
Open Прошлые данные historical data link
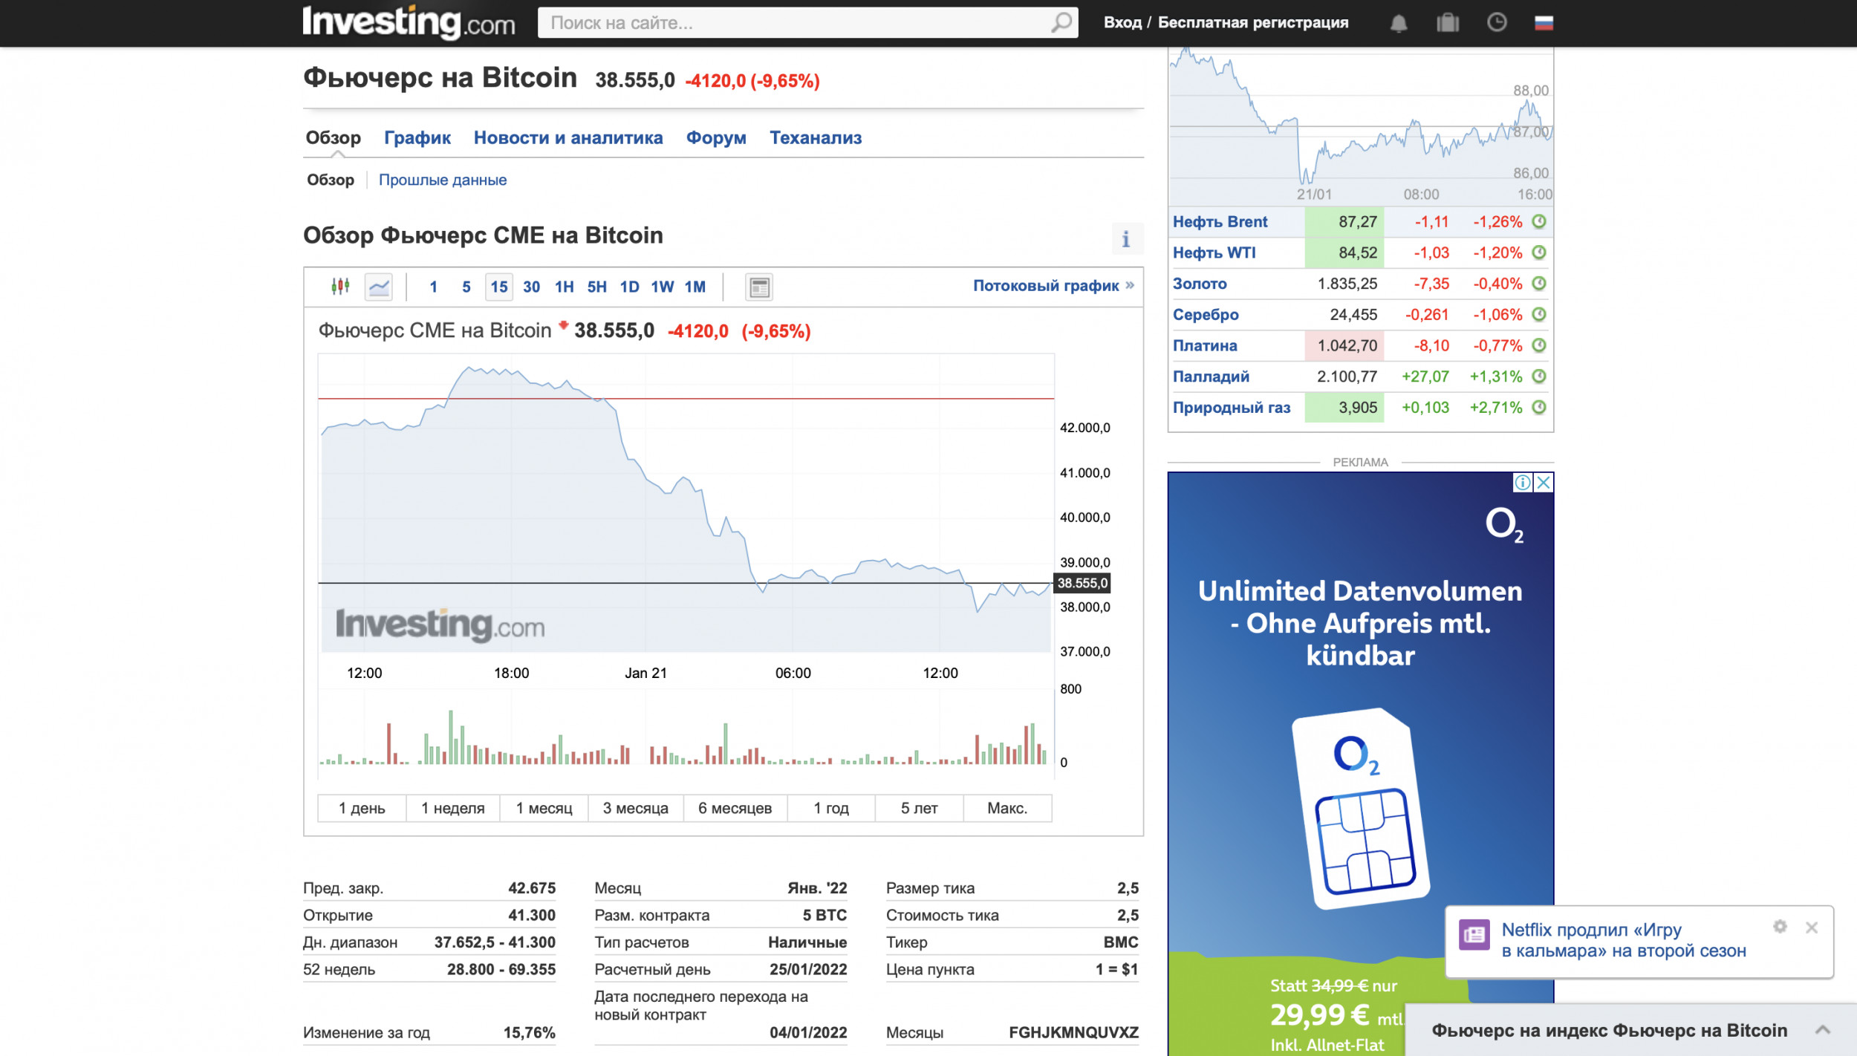click(x=443, y=180)
